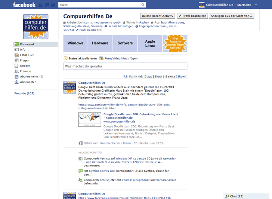Select Pinnwand in the sidebar
This screenshot has width=272, height=199.
tap(35, 44)
